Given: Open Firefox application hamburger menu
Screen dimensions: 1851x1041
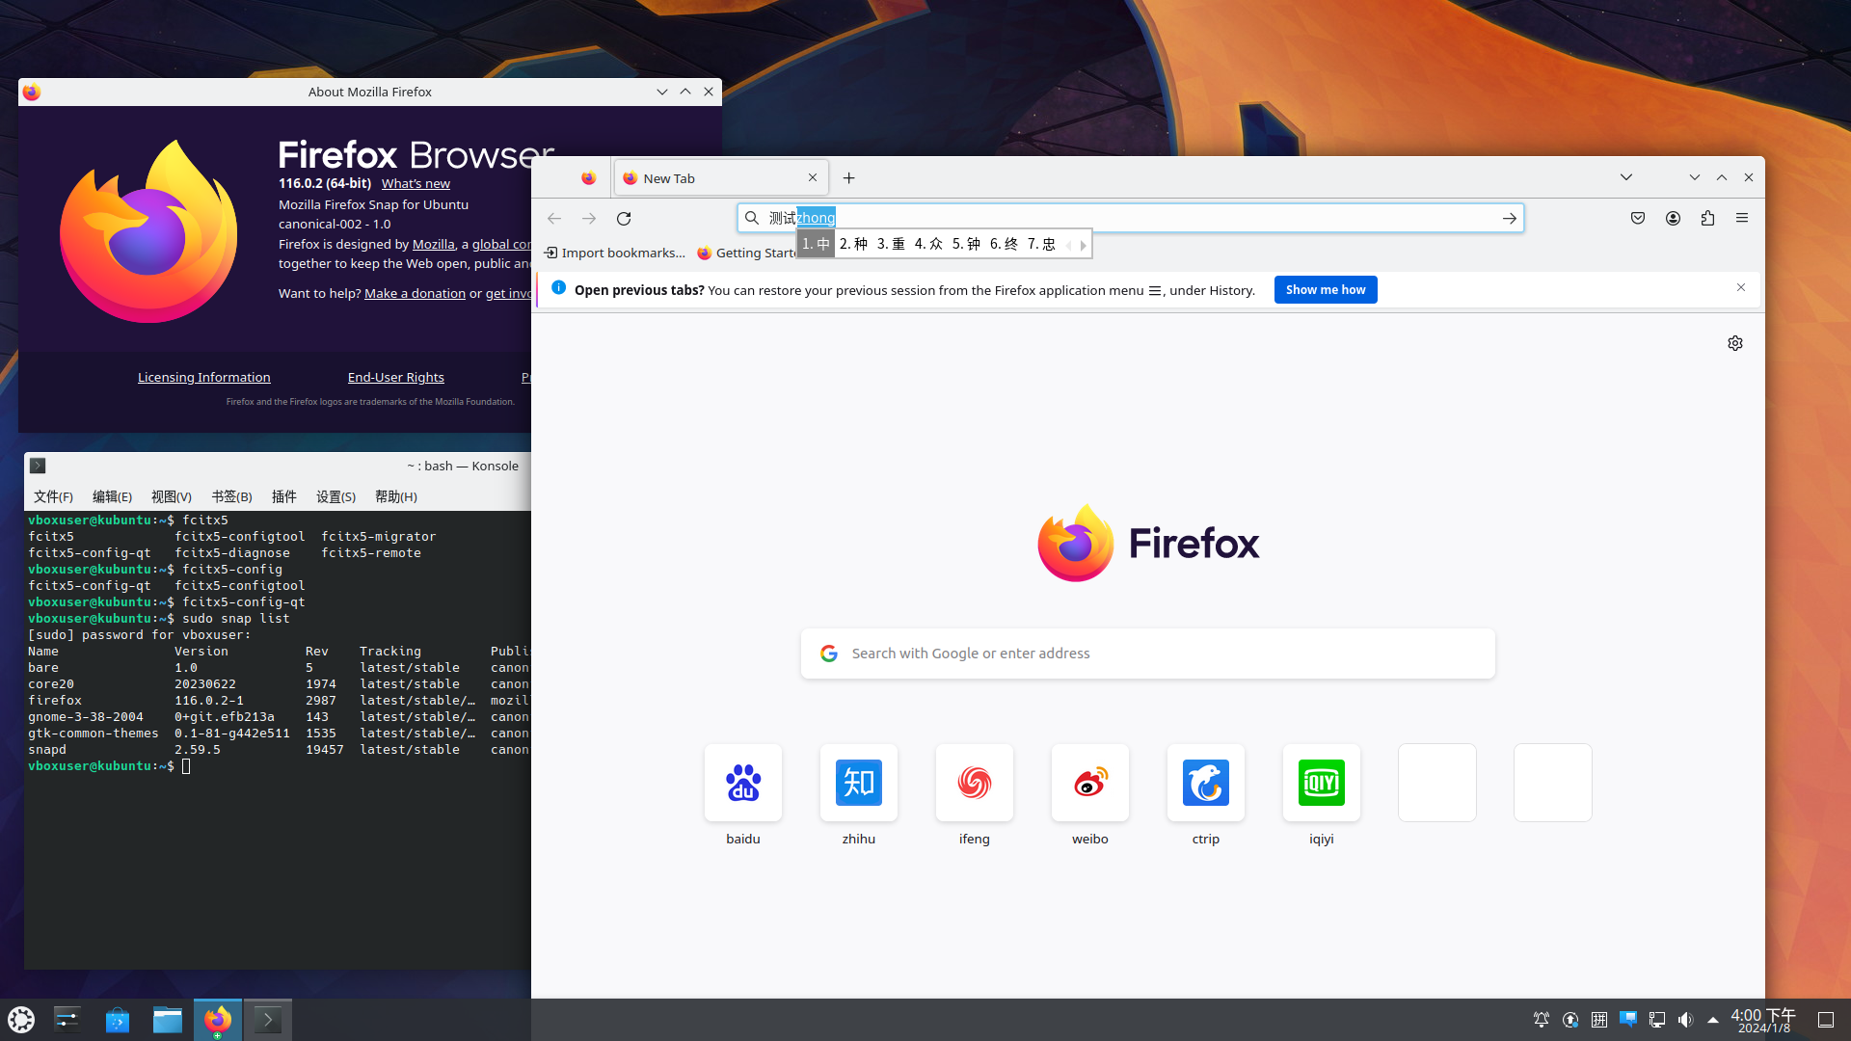Looking at the screenshot, I should coord(1742,219).
